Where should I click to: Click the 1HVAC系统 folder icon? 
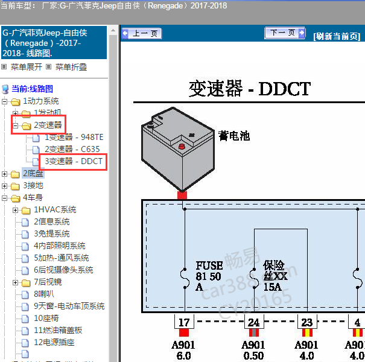(x=26, y=211)
